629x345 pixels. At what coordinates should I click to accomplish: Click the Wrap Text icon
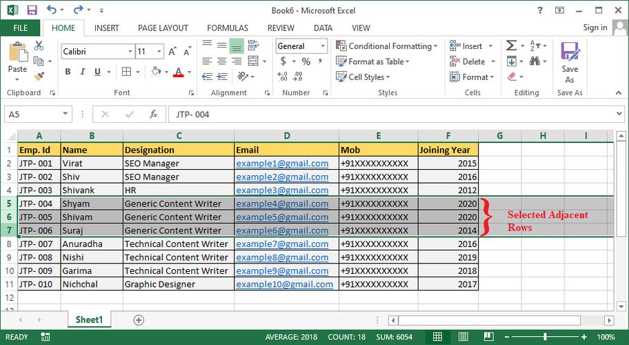coord(253,46)
